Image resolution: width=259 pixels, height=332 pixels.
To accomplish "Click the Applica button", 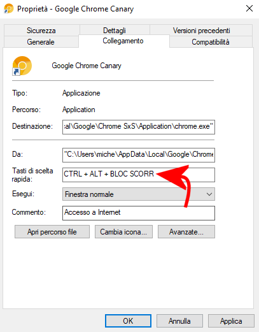I will tap(231, 321).
